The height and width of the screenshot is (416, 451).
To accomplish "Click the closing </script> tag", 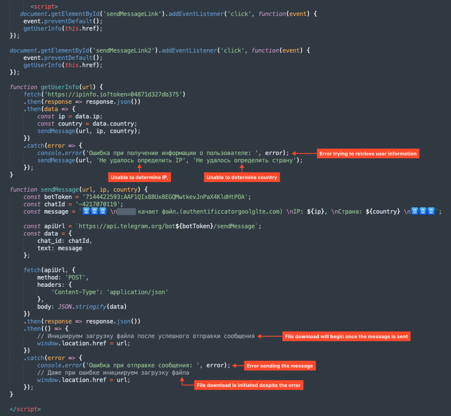I will pyautogui.click(x=25, y=409).
